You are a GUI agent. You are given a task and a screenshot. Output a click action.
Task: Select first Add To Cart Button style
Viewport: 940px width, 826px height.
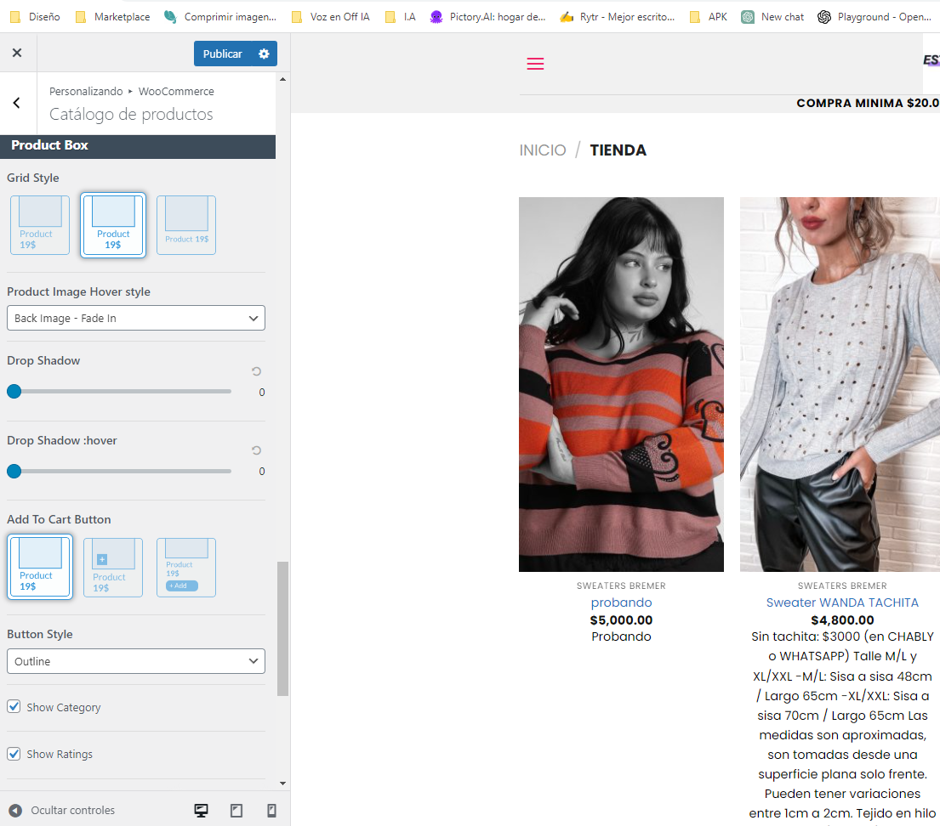40,567
